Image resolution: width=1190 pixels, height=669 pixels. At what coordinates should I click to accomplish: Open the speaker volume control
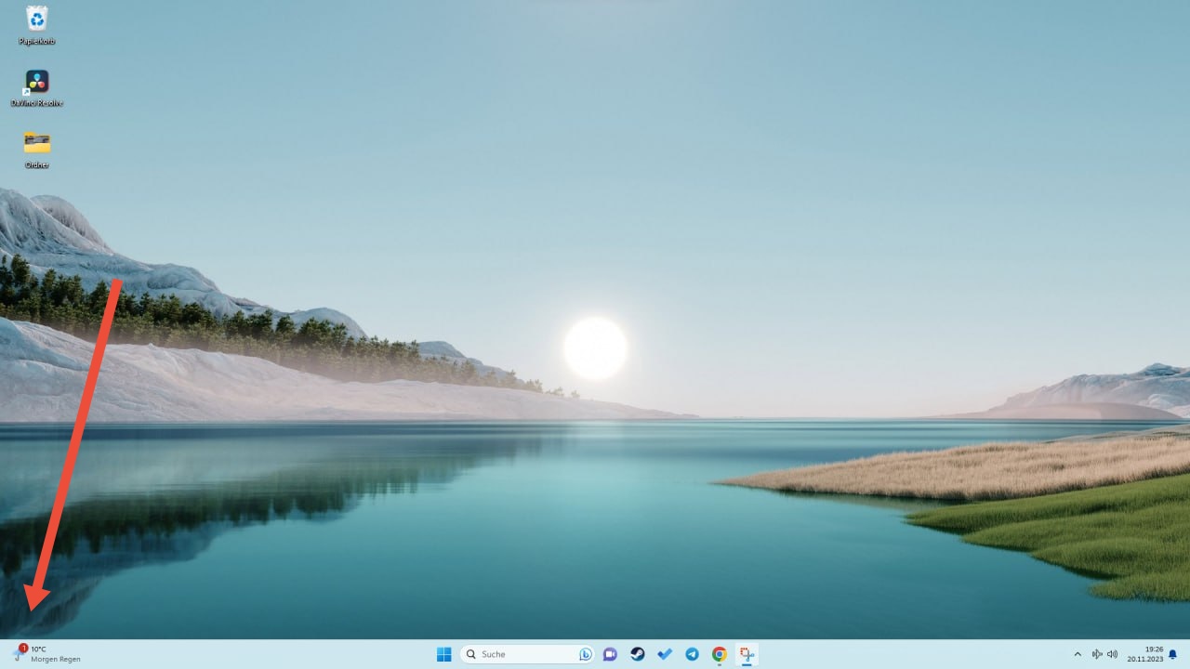click(1112, 654)
